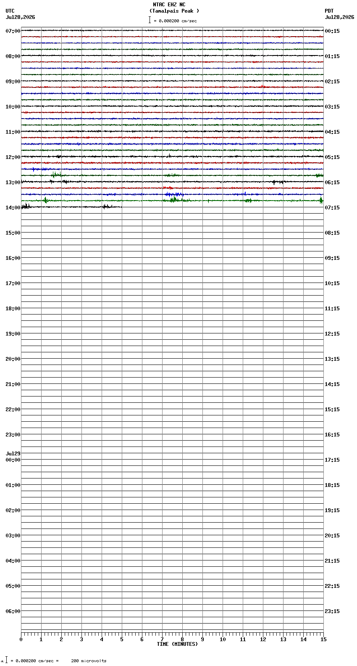Click the 20:15 PDT row label

coord(332,536)
